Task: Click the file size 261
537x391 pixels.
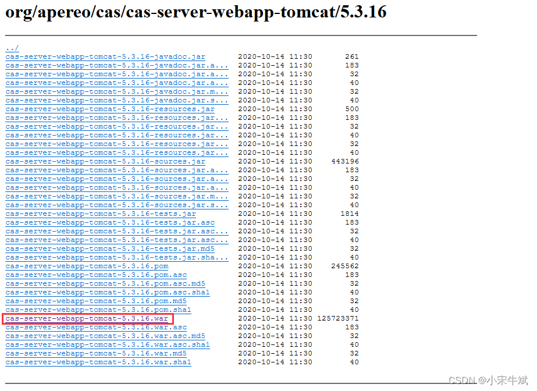Action: click(x=352, y=56)
